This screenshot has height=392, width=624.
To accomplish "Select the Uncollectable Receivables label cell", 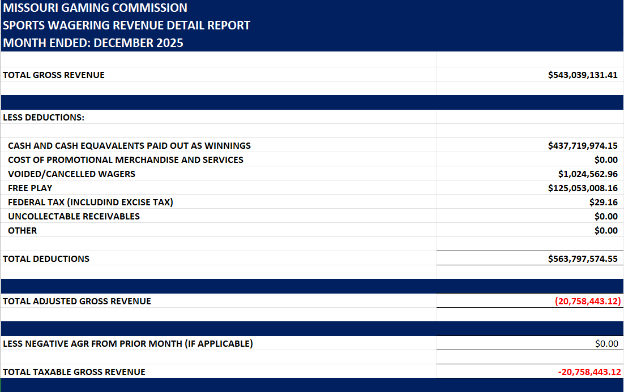I will [74, 216].
